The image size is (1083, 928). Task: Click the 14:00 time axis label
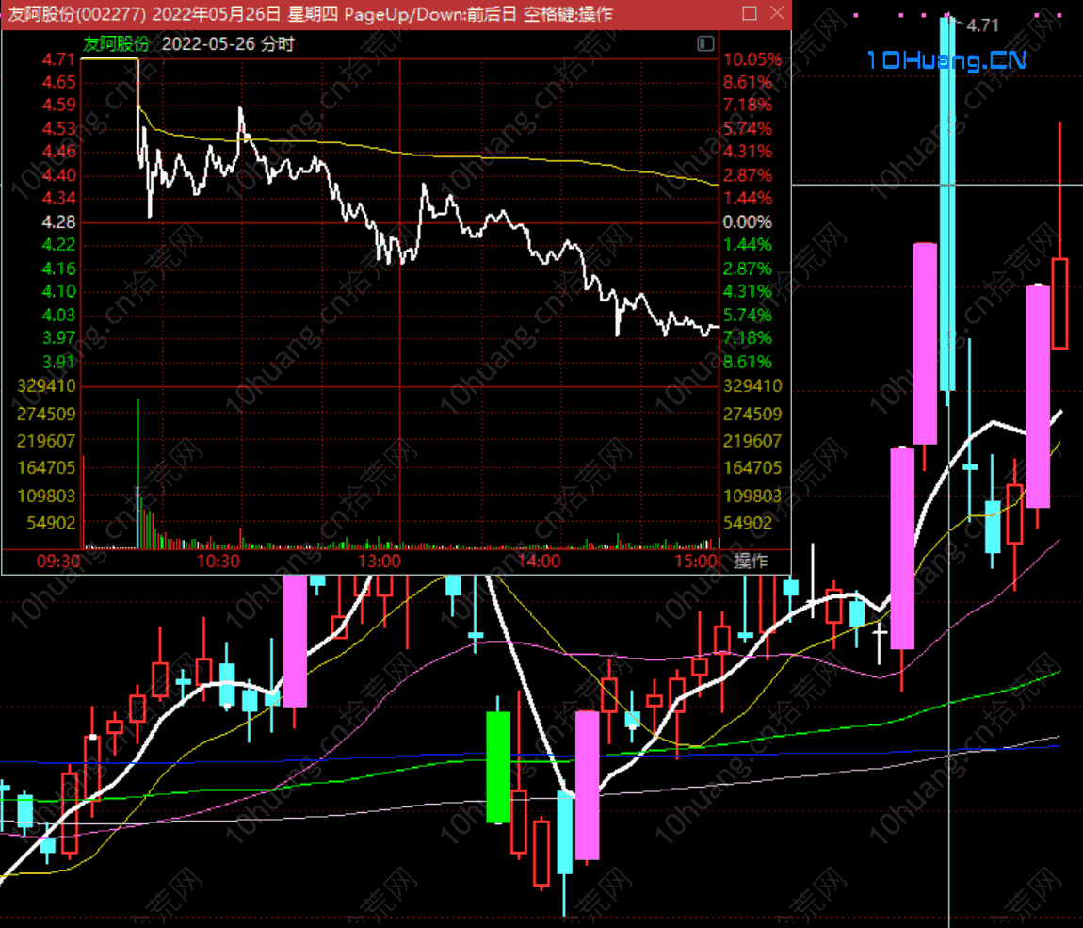(539, 561)
